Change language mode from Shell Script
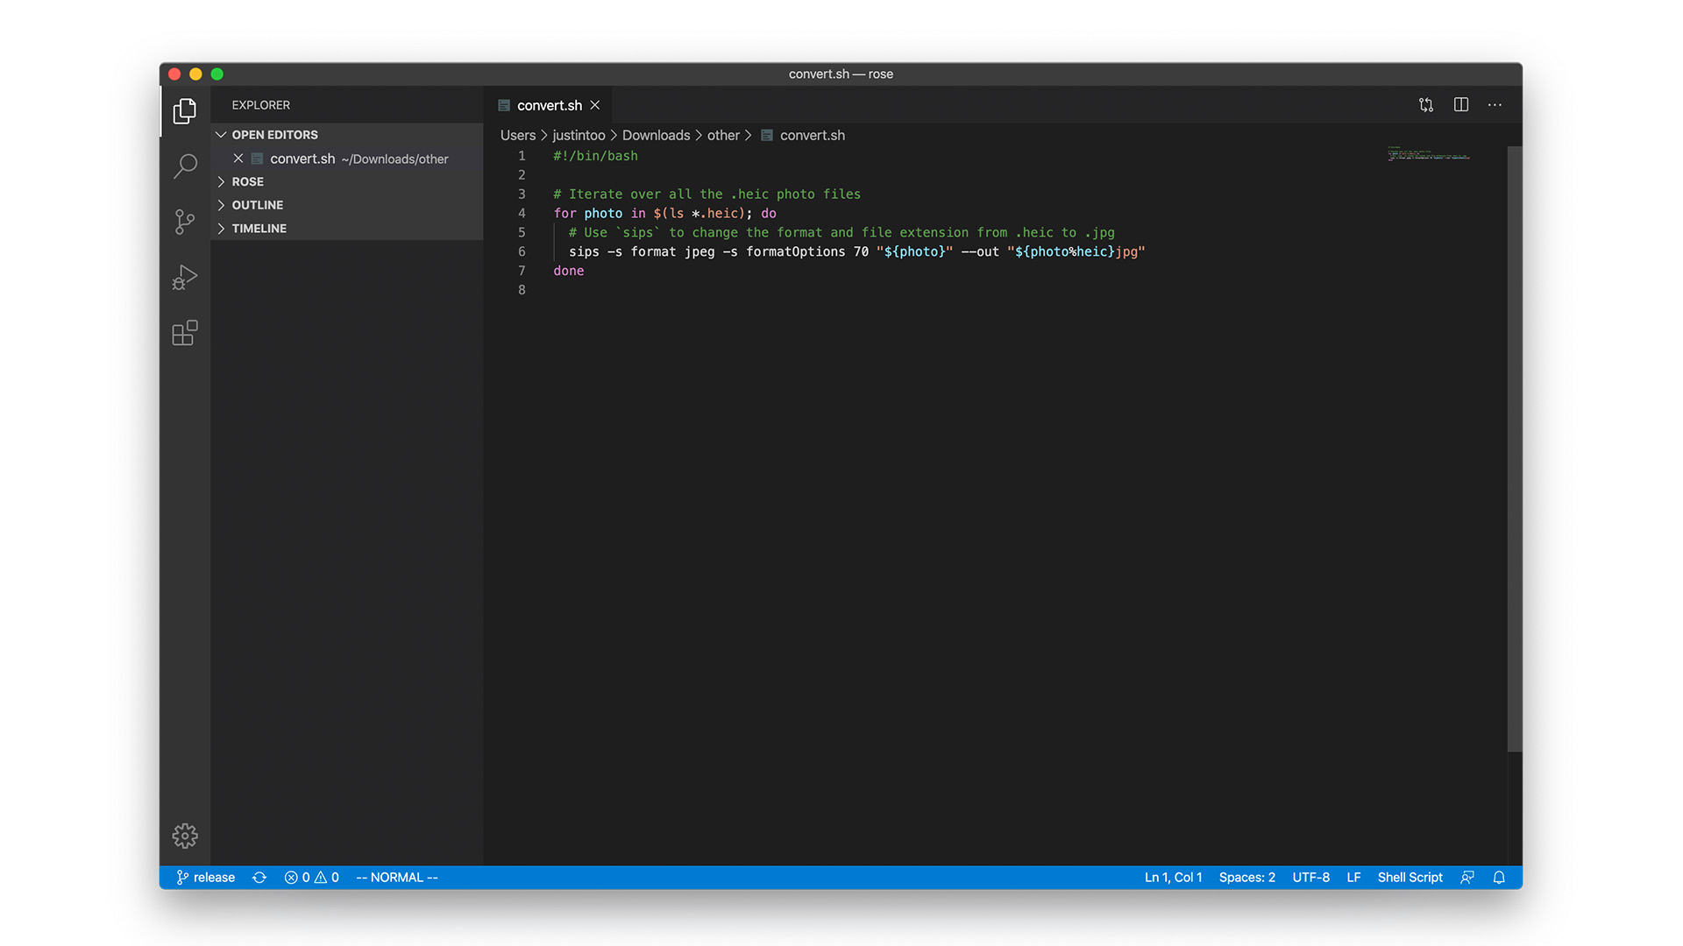 tap(1410, 878)
